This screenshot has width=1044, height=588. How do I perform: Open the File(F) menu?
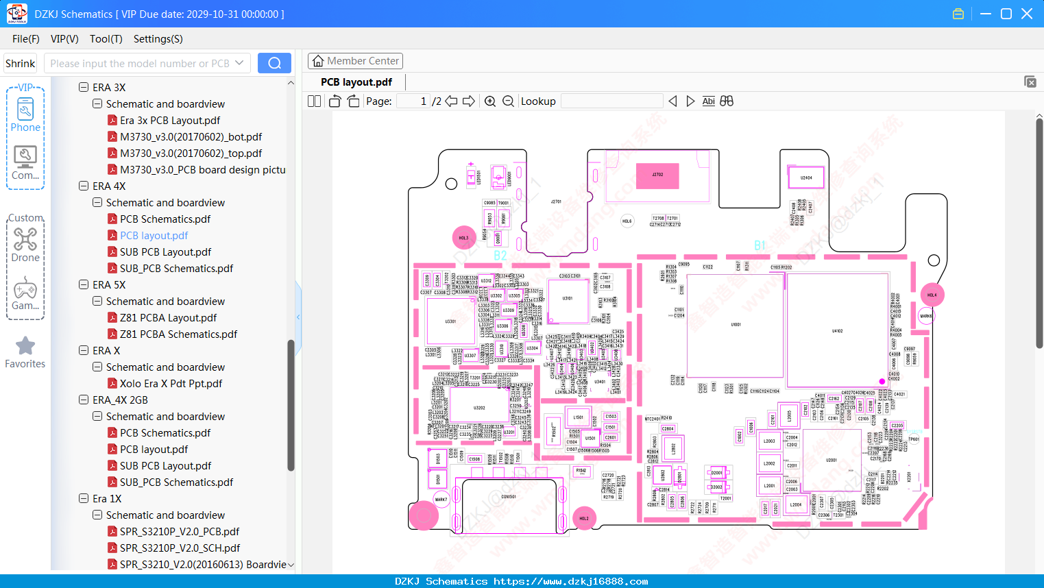click(26, 39)
